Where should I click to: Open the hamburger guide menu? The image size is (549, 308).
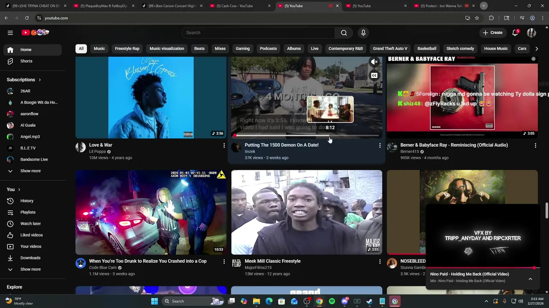(x=10, y=33)
